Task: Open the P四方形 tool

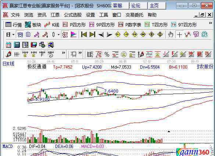Action: click(x=74, y=25)
